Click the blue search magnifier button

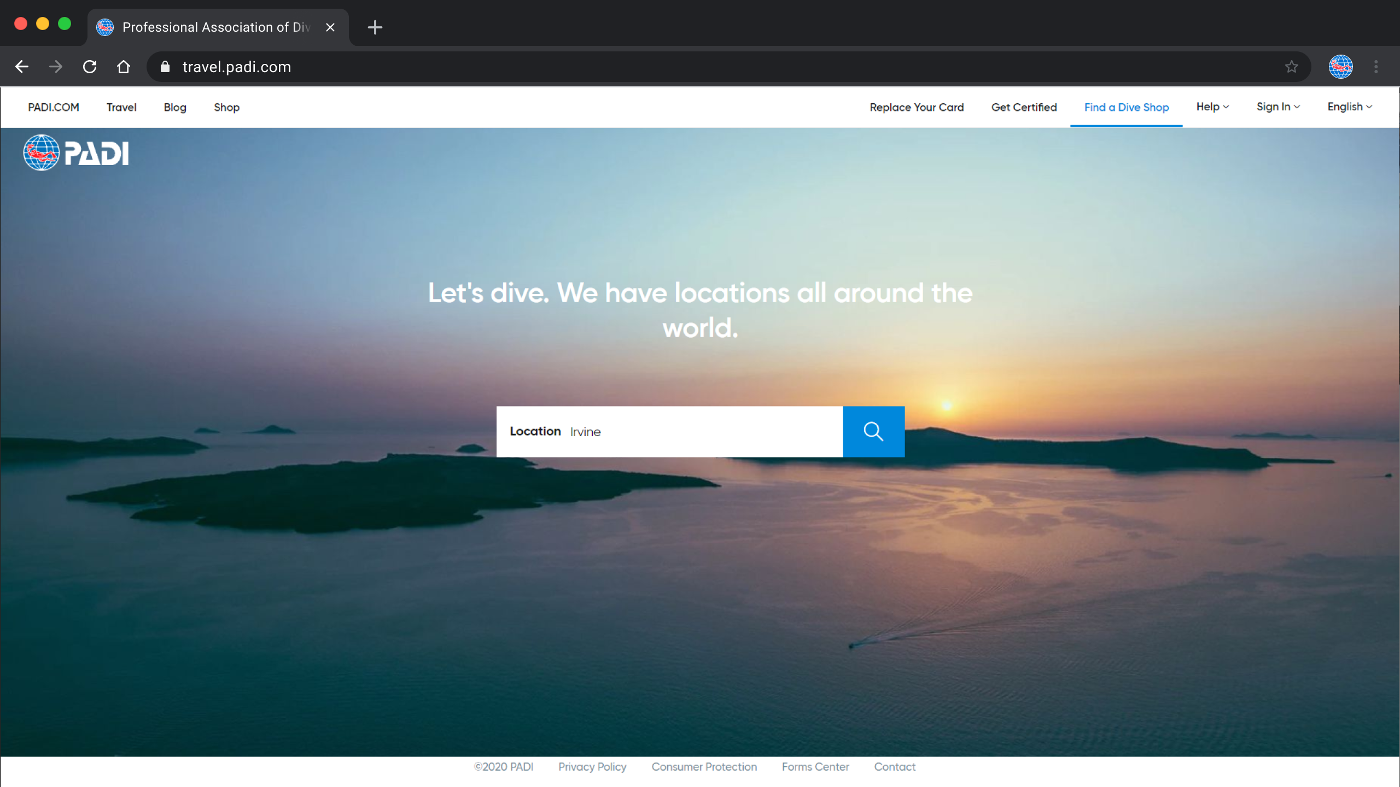pos(873,431)
